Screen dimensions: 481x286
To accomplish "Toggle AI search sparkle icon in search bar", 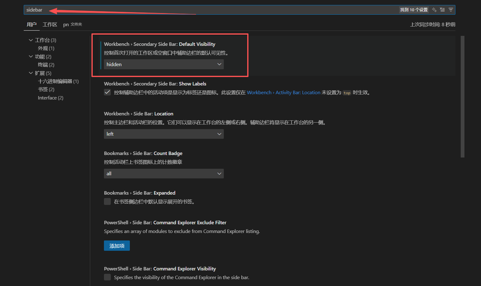I will (x=434, y=10).
